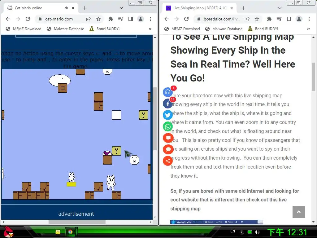Viewport: 317px width, 238px height.
Task: Click the Cat Mario page vertical scrollbar thumb
Action: pos(155,119)
